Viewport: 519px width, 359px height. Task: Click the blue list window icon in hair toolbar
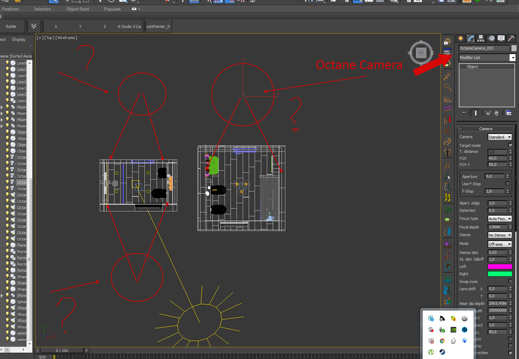tap(447, 52)
